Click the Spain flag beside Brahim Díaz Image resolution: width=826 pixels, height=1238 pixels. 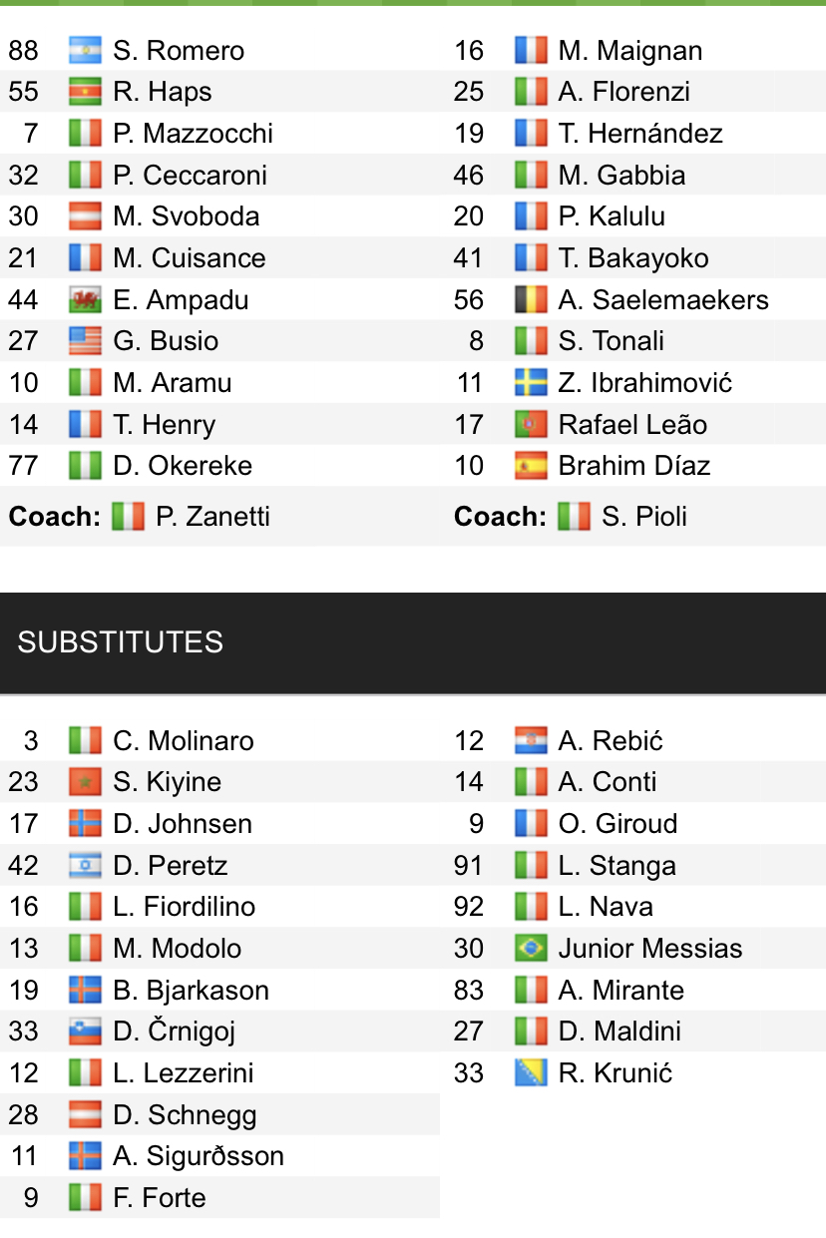pos(531,466)
